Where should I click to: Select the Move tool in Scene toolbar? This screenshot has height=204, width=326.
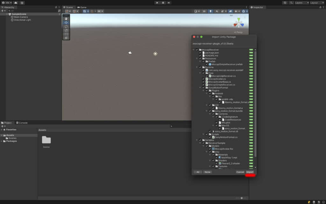point(66,23)
